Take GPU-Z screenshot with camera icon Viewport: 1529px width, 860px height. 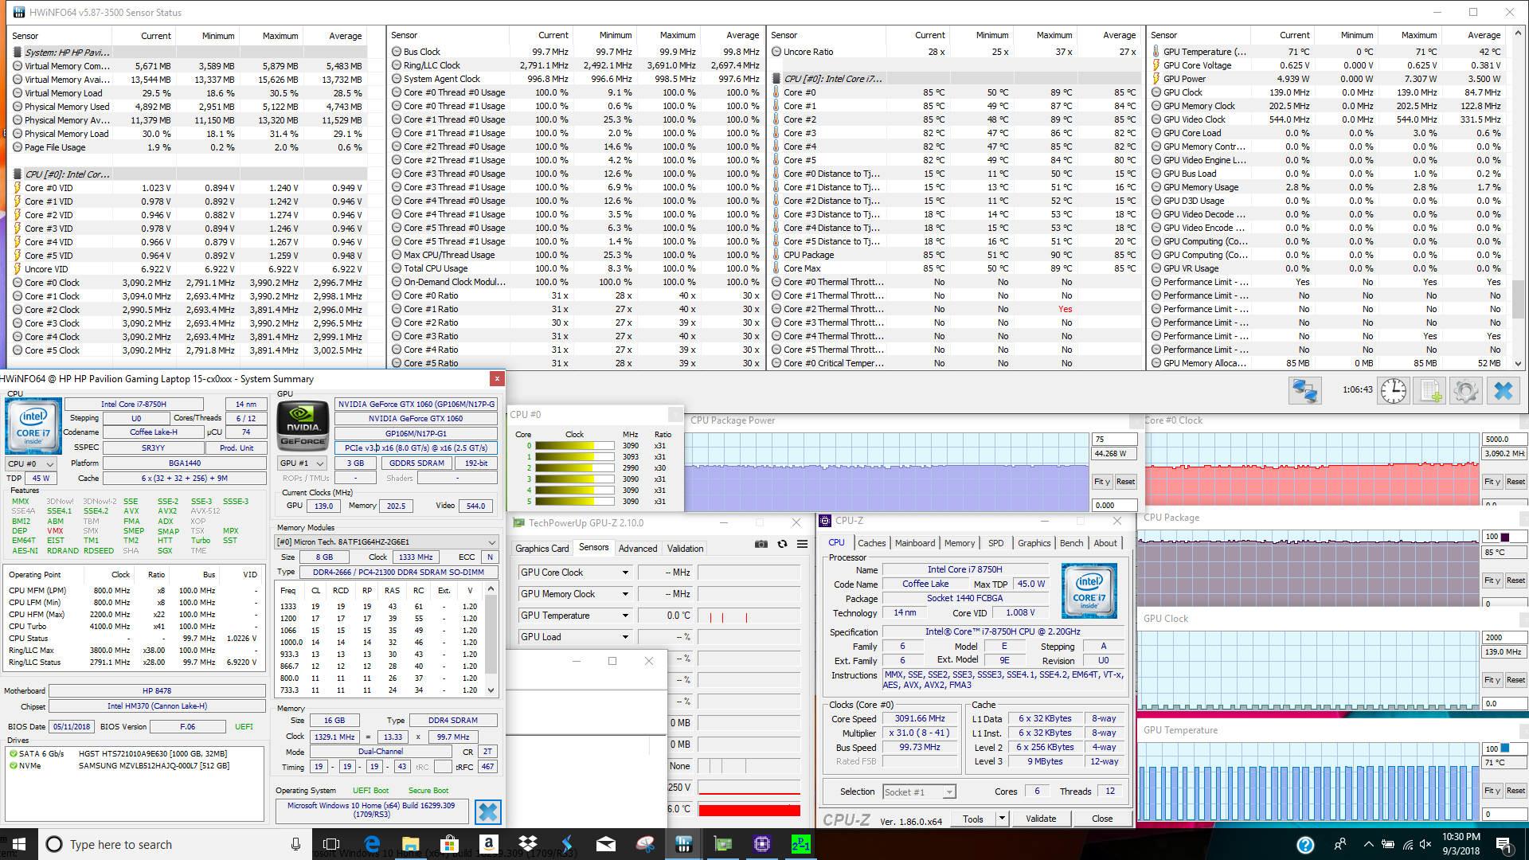point(761,544)
